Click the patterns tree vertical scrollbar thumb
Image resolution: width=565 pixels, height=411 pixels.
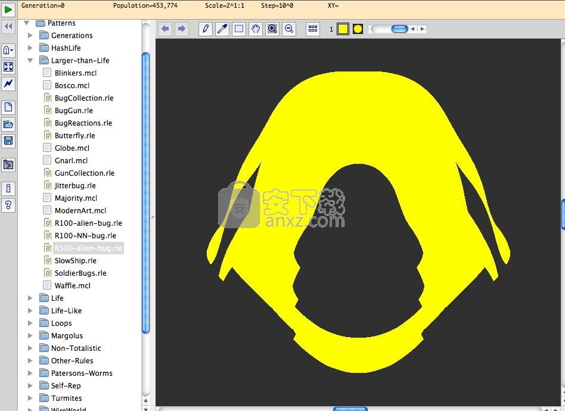(145, 193)
